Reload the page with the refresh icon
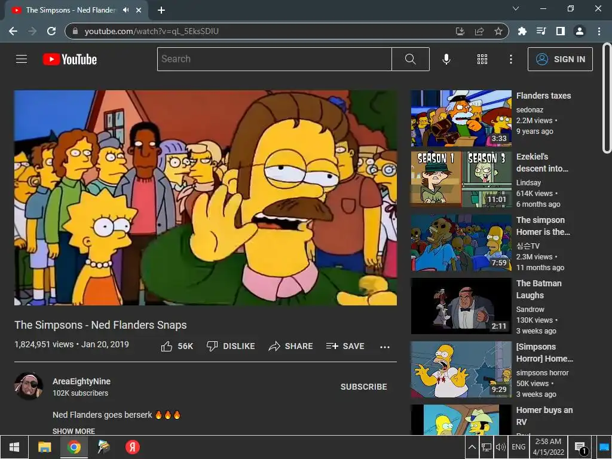The width and height of the screenshot is (612, 459). [51, 31]
